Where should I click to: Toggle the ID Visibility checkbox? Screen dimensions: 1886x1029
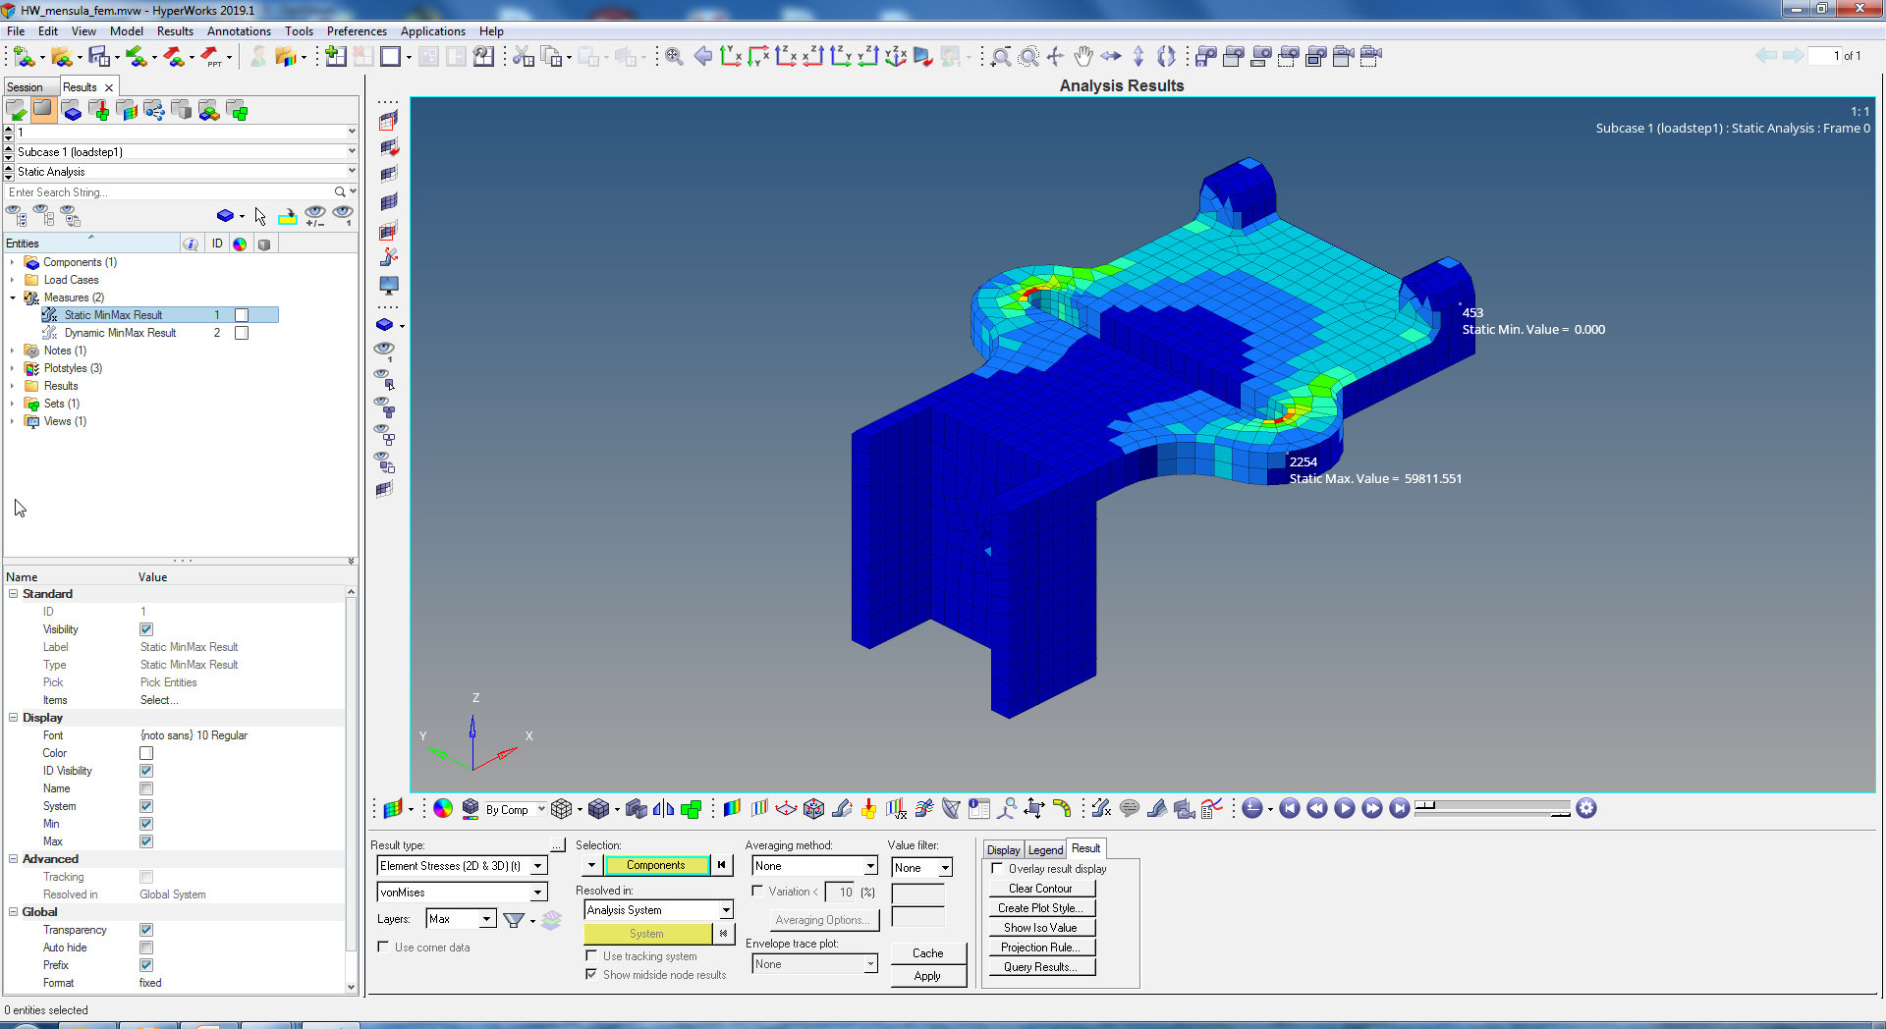pos(146,771)
